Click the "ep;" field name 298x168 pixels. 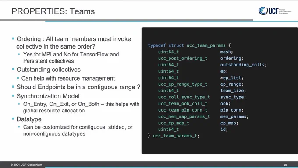224,71
